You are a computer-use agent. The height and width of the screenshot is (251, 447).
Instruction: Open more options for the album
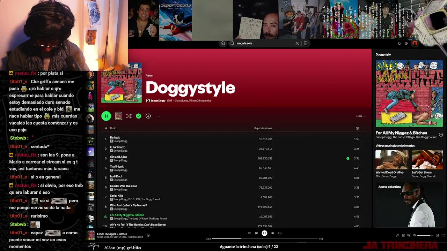(x=158, y=116)
